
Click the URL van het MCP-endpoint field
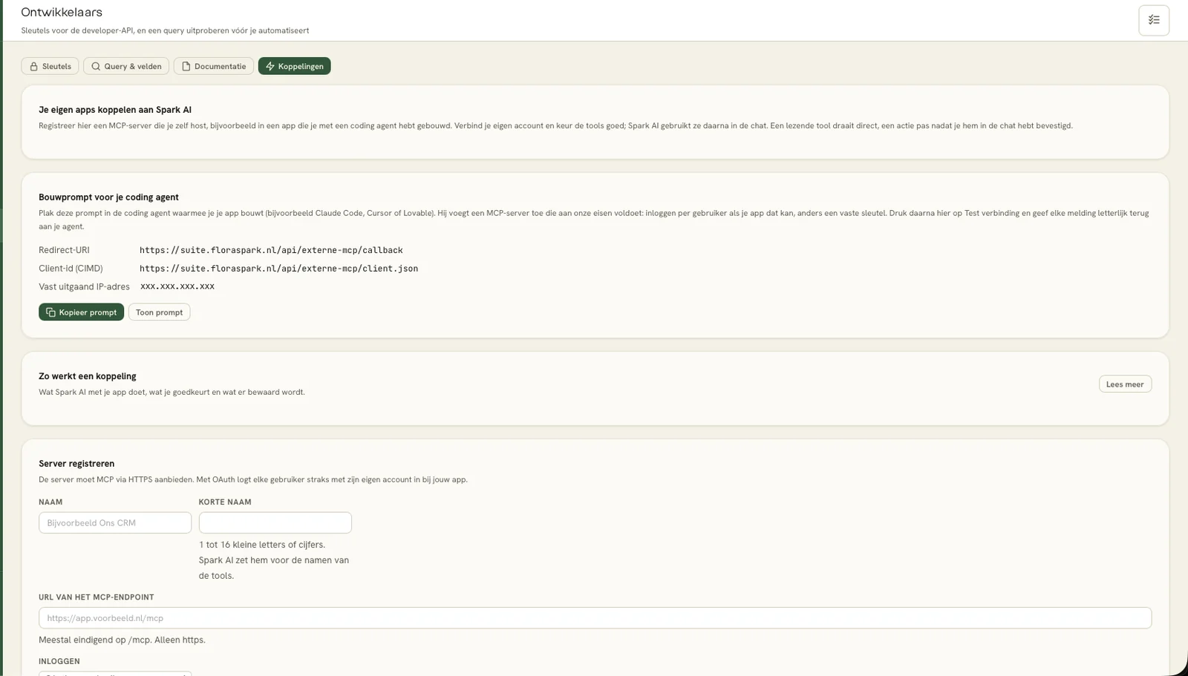point(595,617)
